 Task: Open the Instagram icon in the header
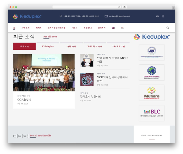163,16
